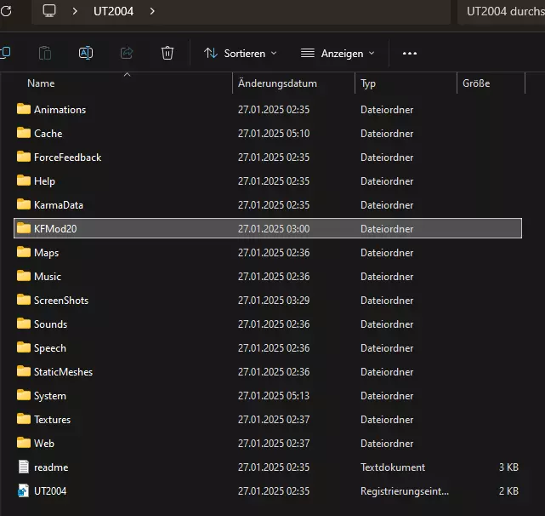Viewport: 545px width, 516px height.
Task: Click the Registrierungseint... type cell
Action: [x=405, y=491]
